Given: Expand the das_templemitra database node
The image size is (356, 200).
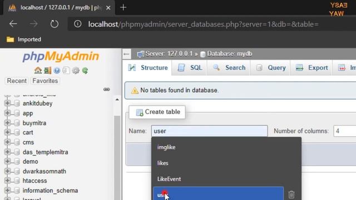Looking at the screenshot, I should click(7, 152).
